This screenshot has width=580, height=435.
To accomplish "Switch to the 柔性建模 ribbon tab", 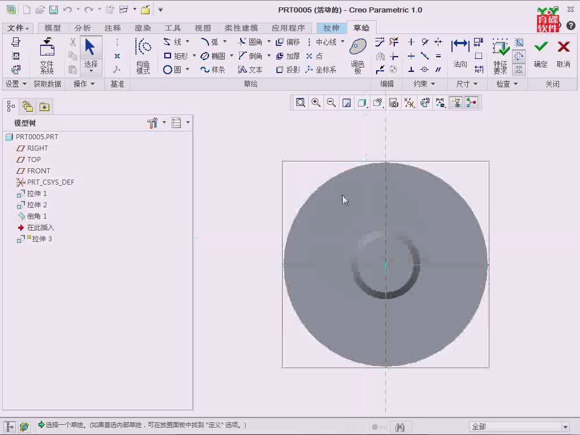I will pyautogui.click(x=241, y=28).
